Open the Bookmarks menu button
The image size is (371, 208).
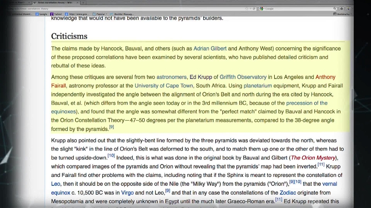[343, 14]
